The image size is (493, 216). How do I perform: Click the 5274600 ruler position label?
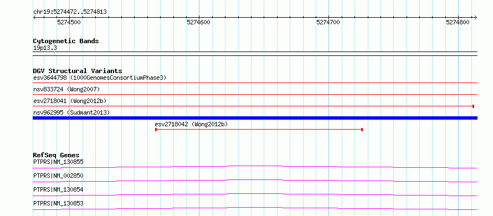tap(198, 22)
